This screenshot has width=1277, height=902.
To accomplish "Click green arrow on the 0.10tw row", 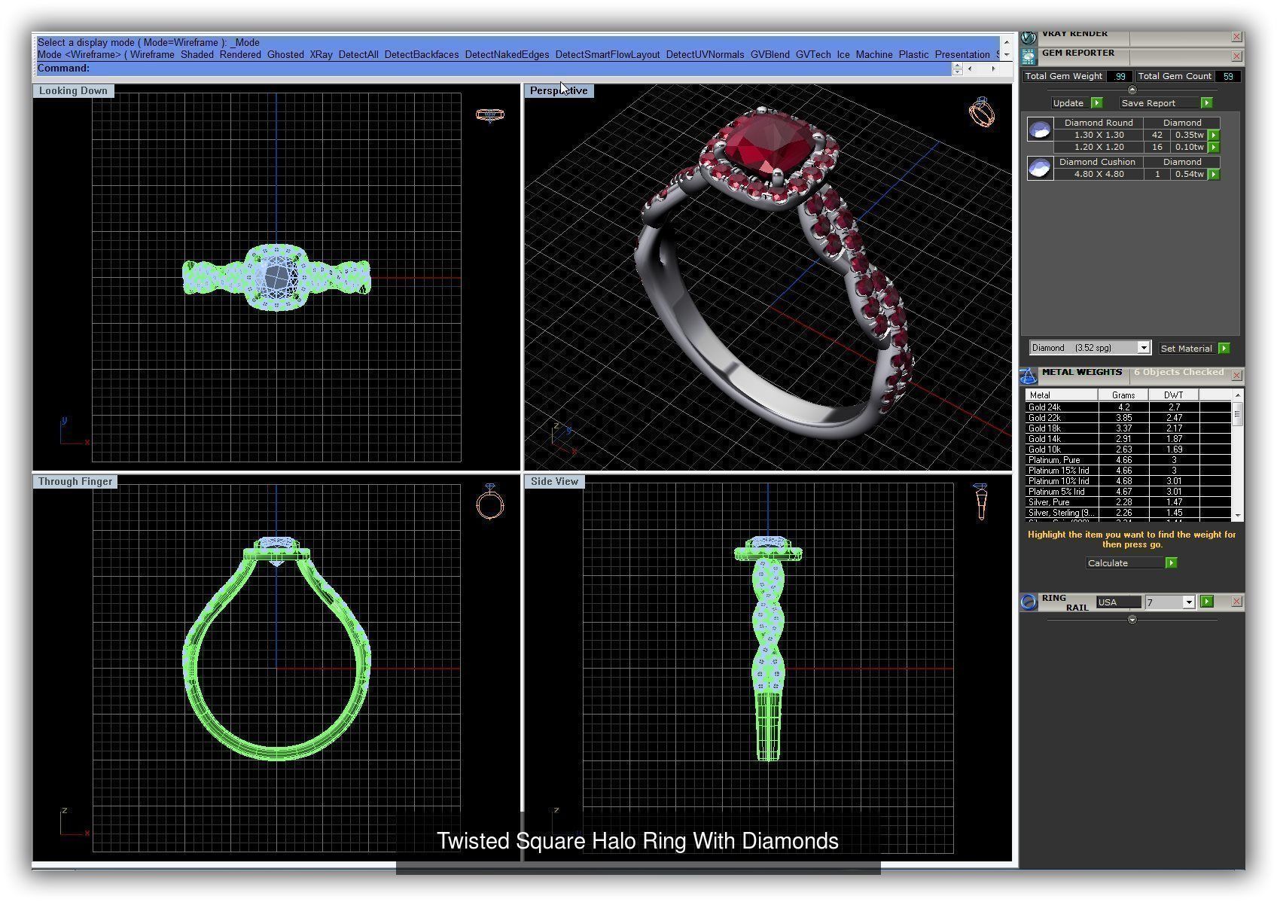I will pos(1213,148).
